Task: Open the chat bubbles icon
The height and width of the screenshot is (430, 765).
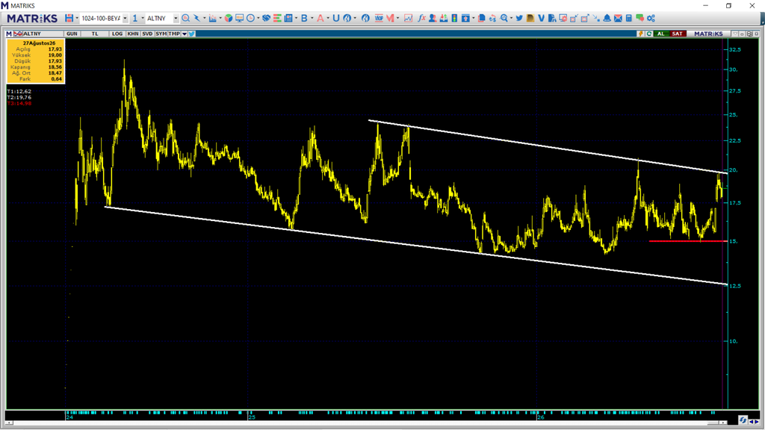Action: 639,18
